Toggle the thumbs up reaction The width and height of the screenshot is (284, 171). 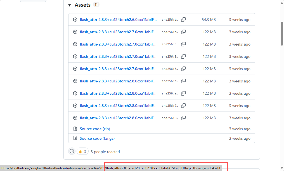tap(82, 151)
